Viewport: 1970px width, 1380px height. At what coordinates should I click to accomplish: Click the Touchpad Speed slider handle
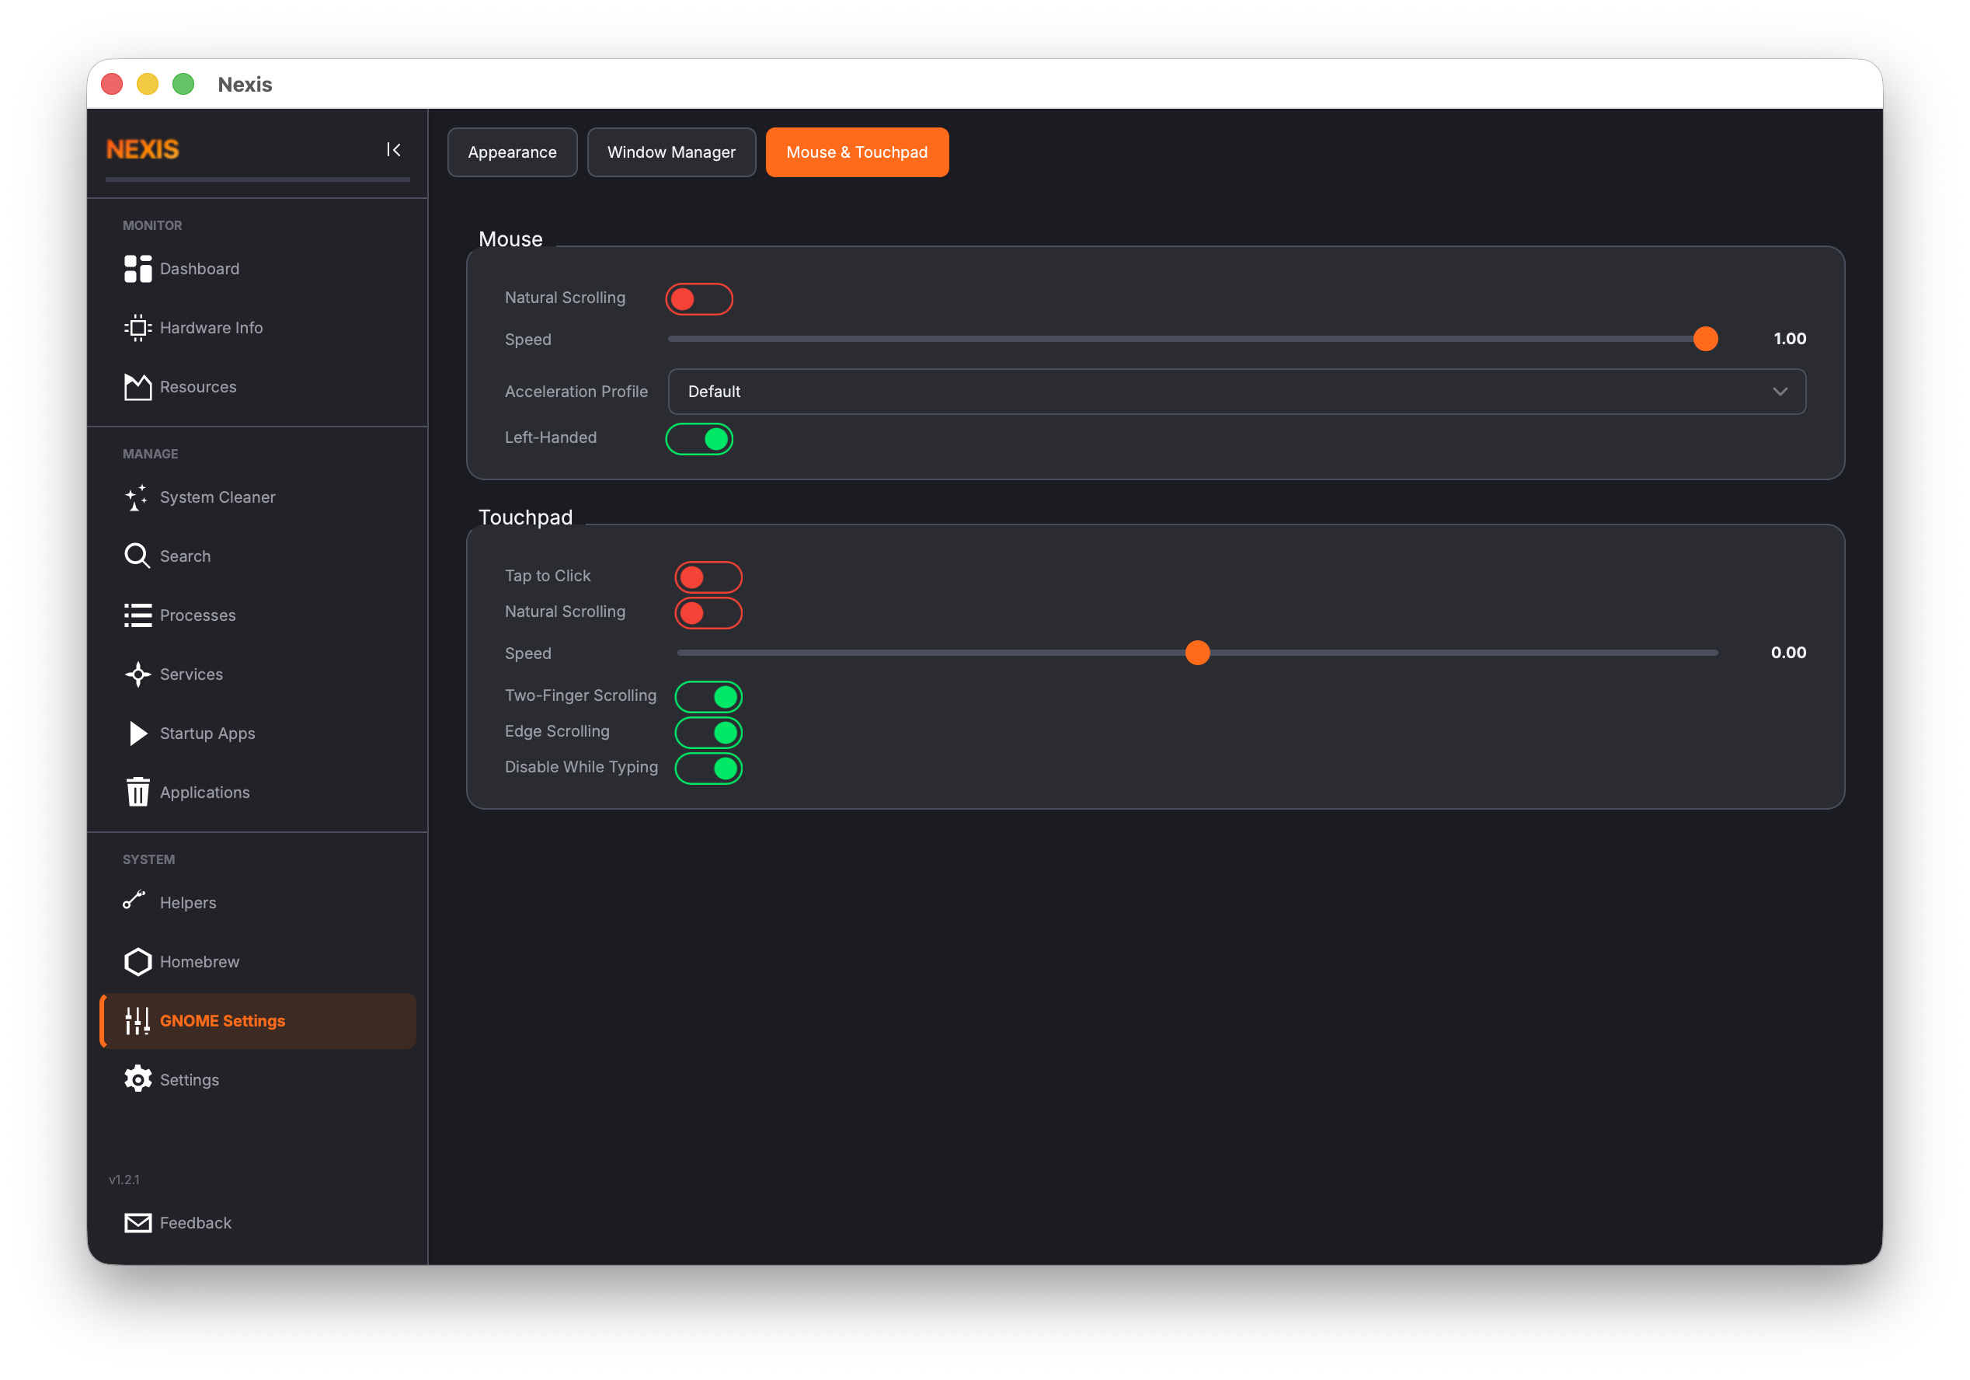coord(1197,652)
